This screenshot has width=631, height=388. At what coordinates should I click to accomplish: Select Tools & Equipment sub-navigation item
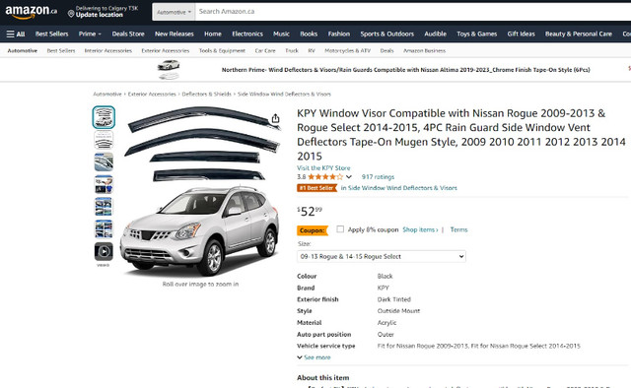click(x=222, y=50)
